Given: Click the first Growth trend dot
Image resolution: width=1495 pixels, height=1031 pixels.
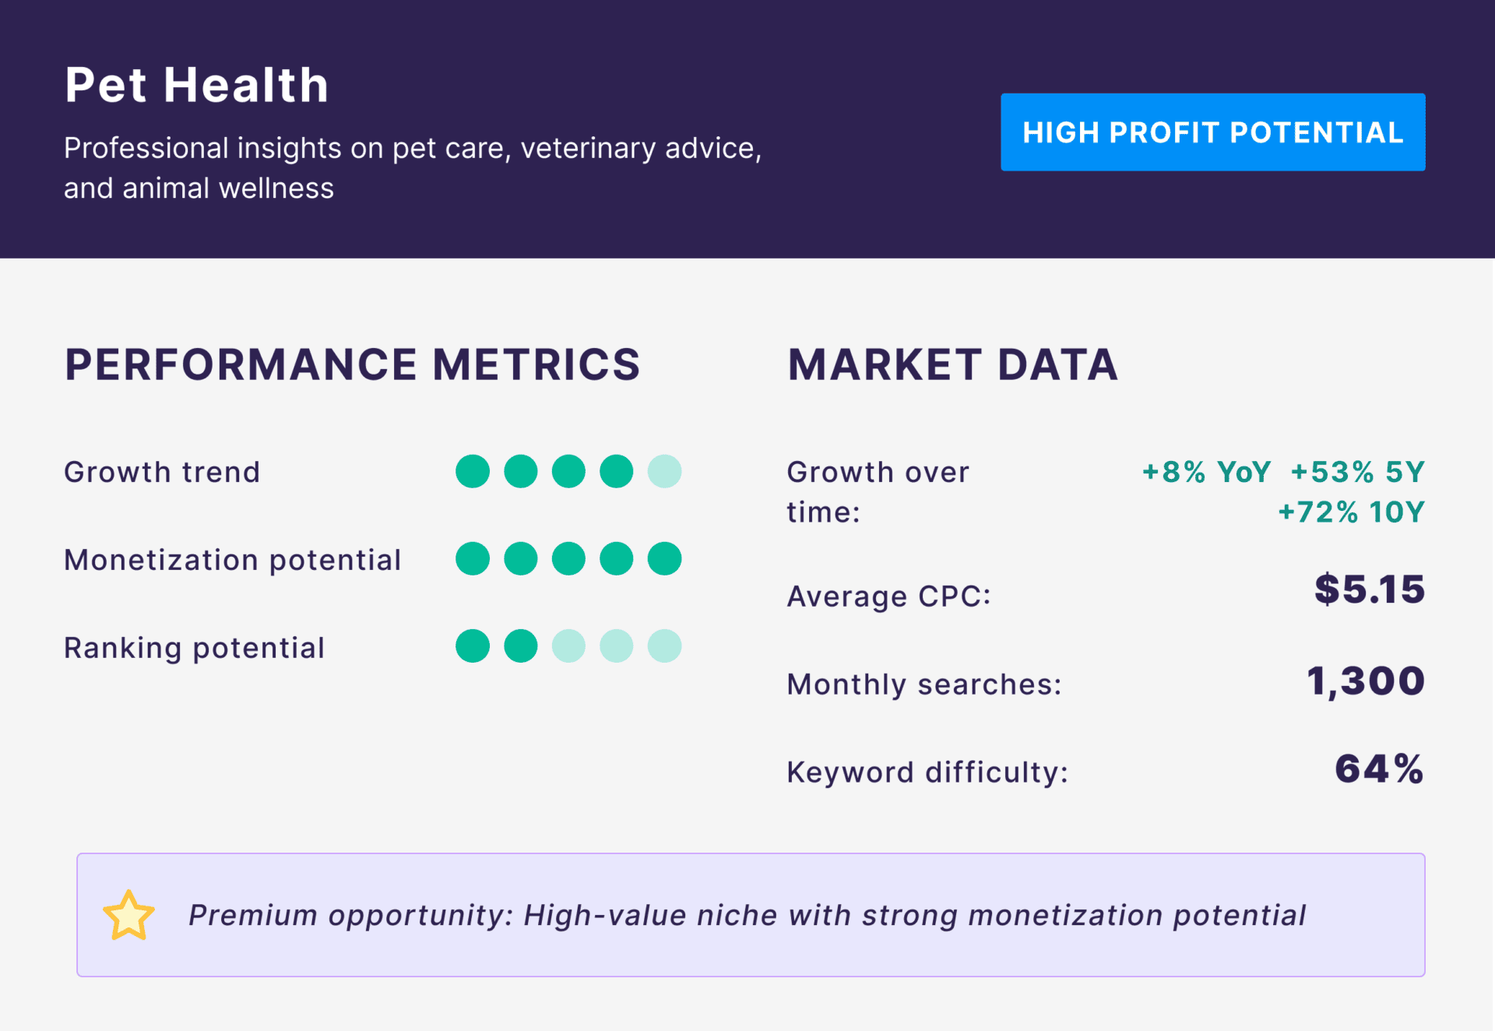Looking at the screenshot, I should [473, 471].
